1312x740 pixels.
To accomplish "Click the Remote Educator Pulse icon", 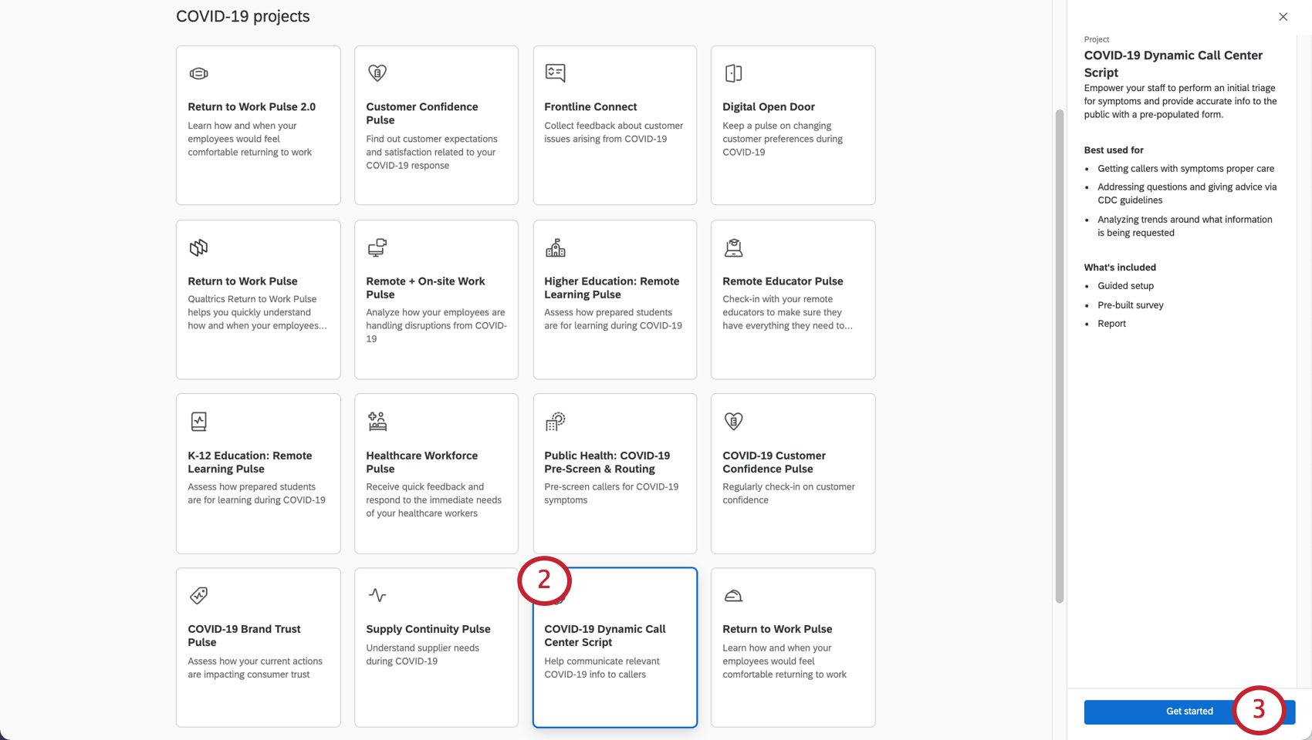I will [x=733, y=247].
